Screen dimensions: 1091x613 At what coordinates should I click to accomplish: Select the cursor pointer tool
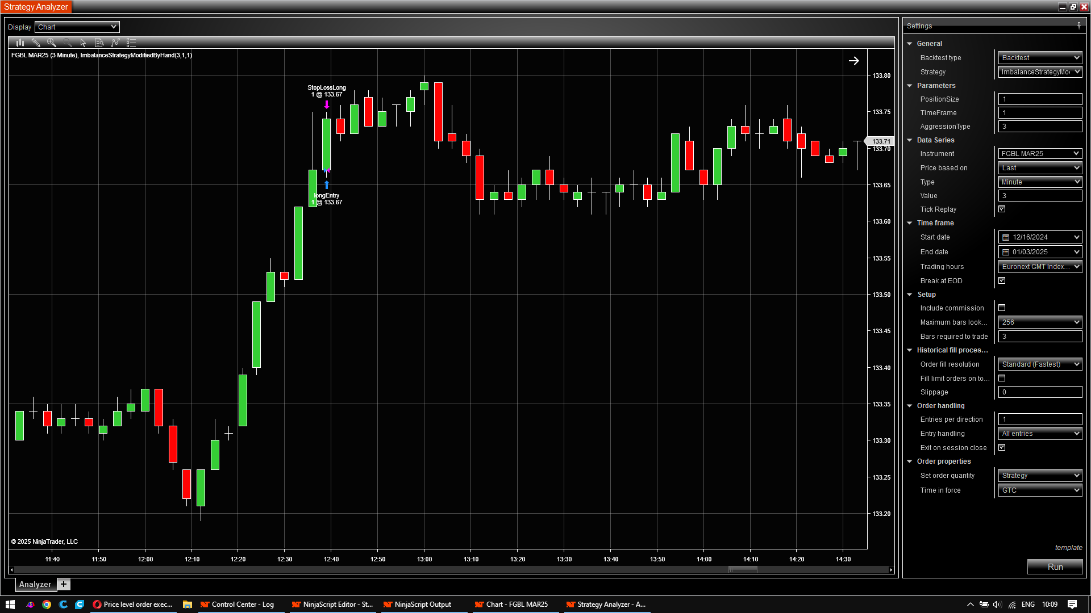[83, 43]
